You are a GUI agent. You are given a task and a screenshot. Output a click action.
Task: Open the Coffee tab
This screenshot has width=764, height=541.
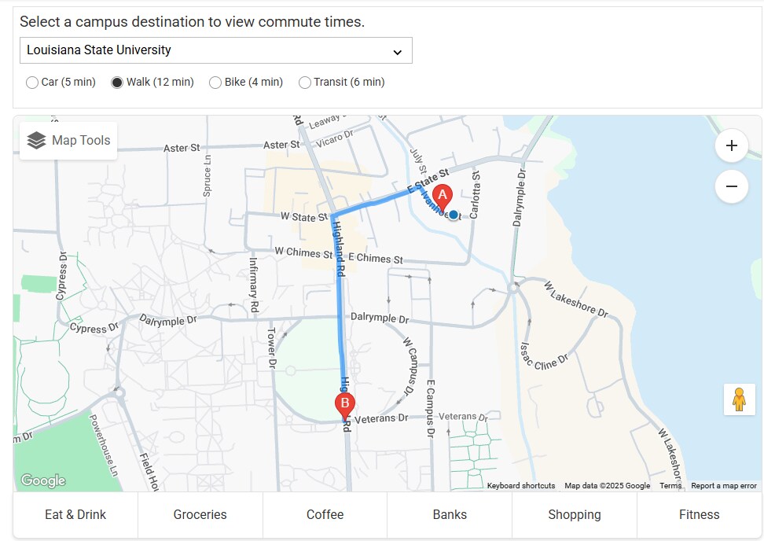point(325,515)
